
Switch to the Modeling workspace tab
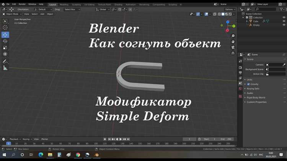[64, 5]
